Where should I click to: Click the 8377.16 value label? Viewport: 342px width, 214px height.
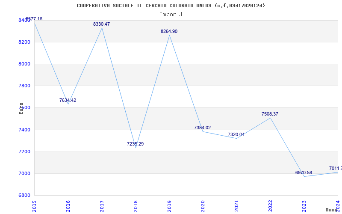(x=34, y=19)
